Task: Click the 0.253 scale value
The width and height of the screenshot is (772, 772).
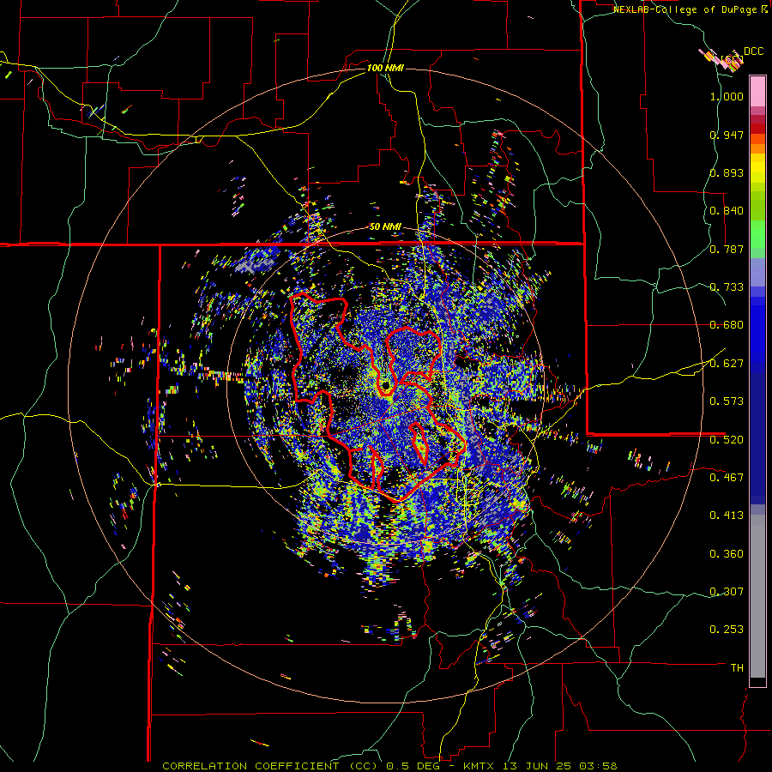Action: 727,630
